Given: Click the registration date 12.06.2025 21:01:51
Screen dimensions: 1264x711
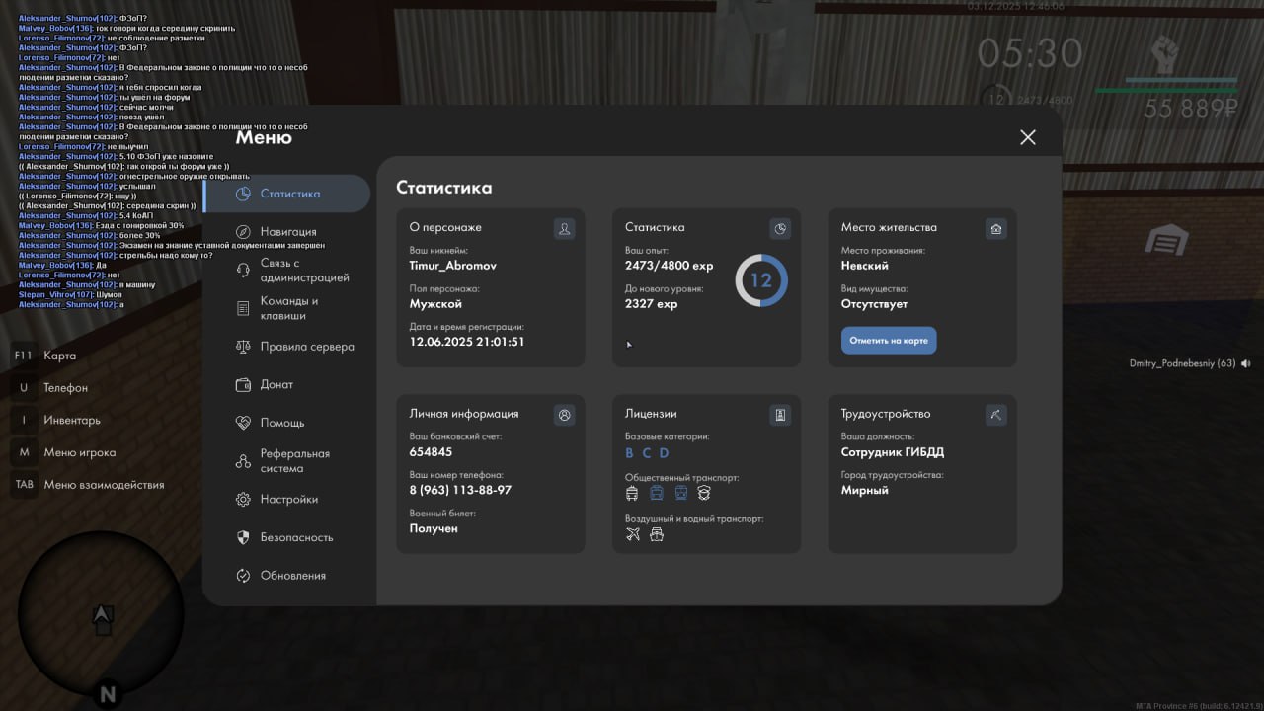Looking at the screenshot, I should 467,342.
